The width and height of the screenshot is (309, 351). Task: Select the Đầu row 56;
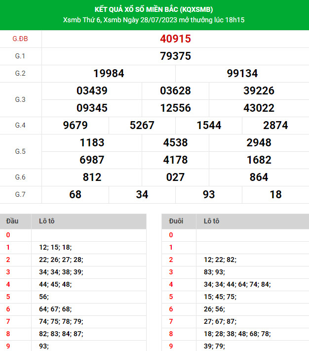click(x=73, y=297)
